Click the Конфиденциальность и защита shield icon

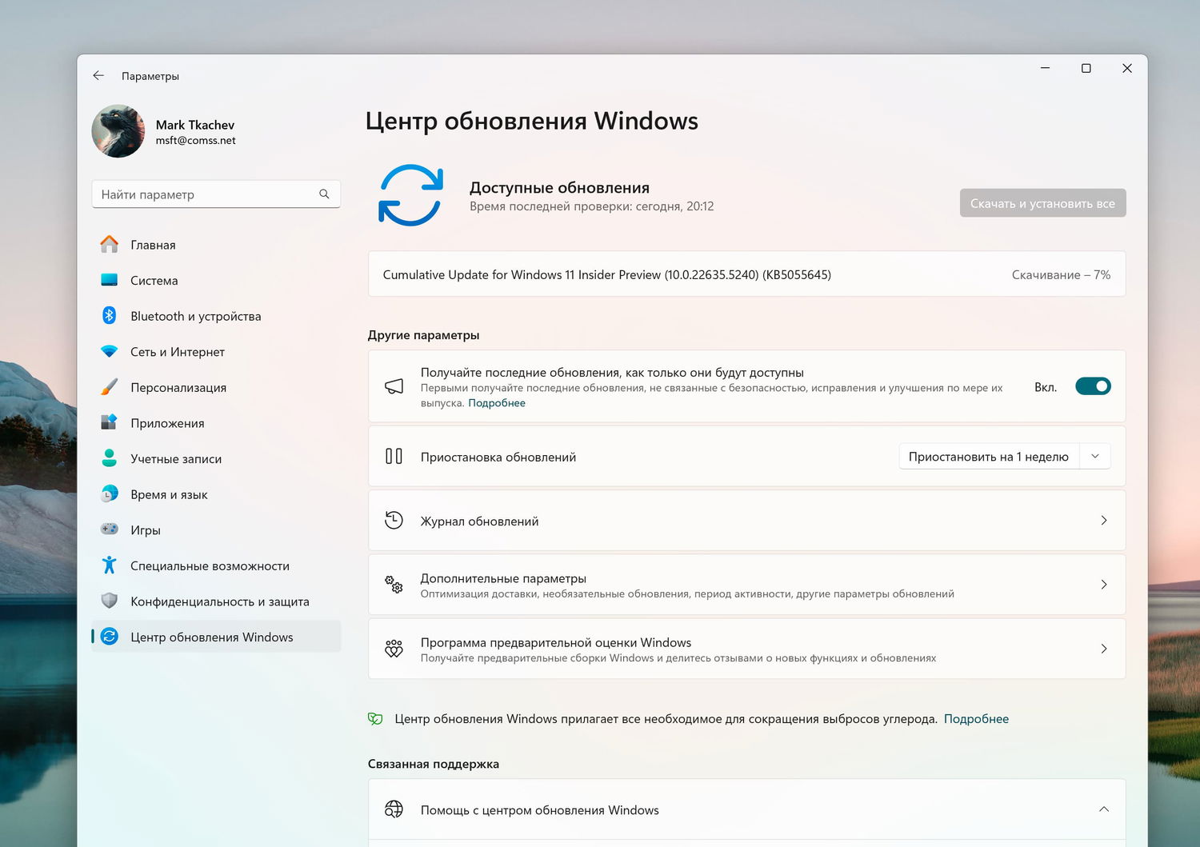(110, 601)
